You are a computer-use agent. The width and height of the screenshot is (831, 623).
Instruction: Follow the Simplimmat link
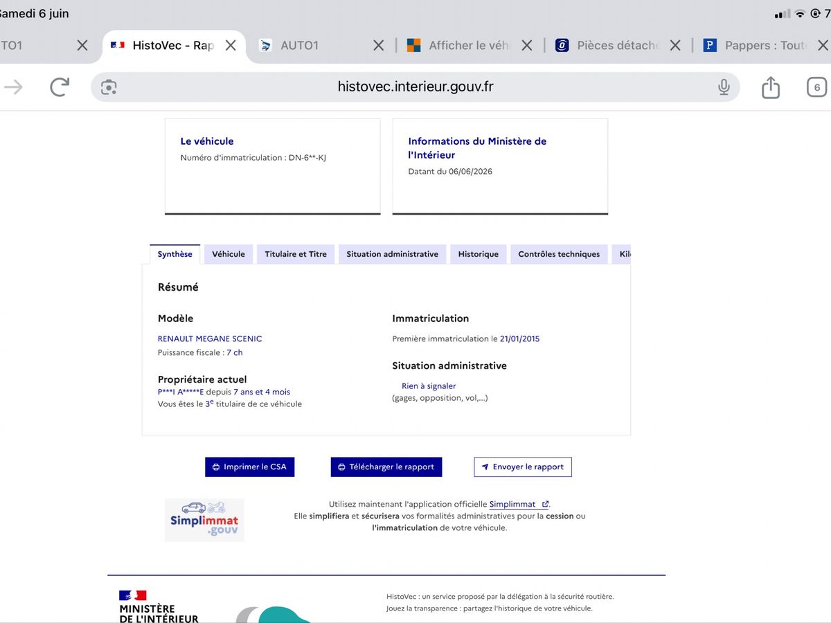[519, 505]
